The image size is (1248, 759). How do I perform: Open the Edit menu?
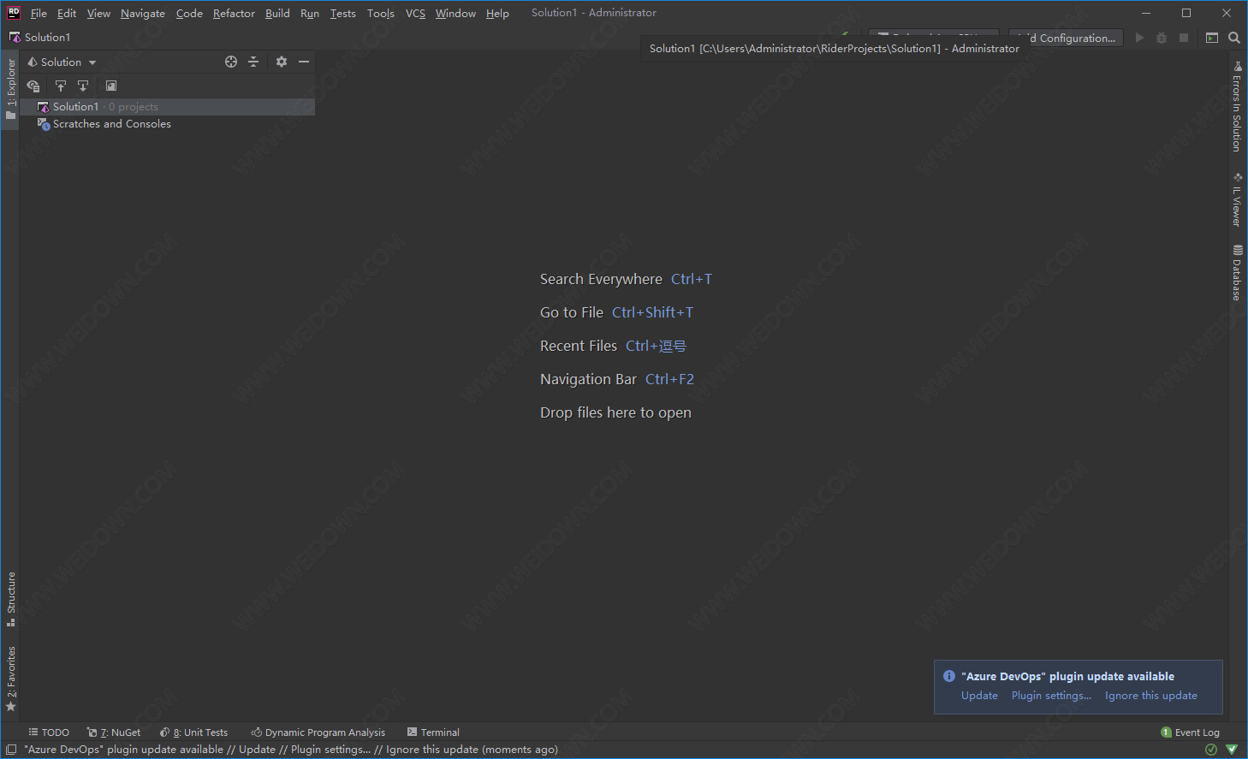click(67, 13)
